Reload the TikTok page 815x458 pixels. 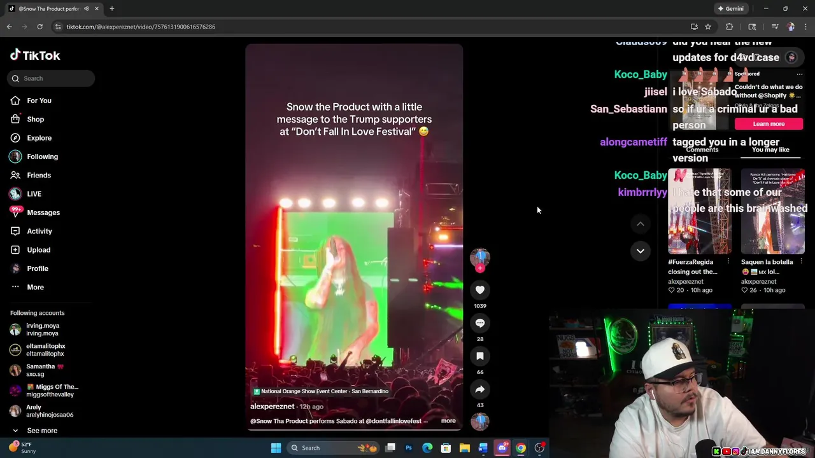pos(39,27)
